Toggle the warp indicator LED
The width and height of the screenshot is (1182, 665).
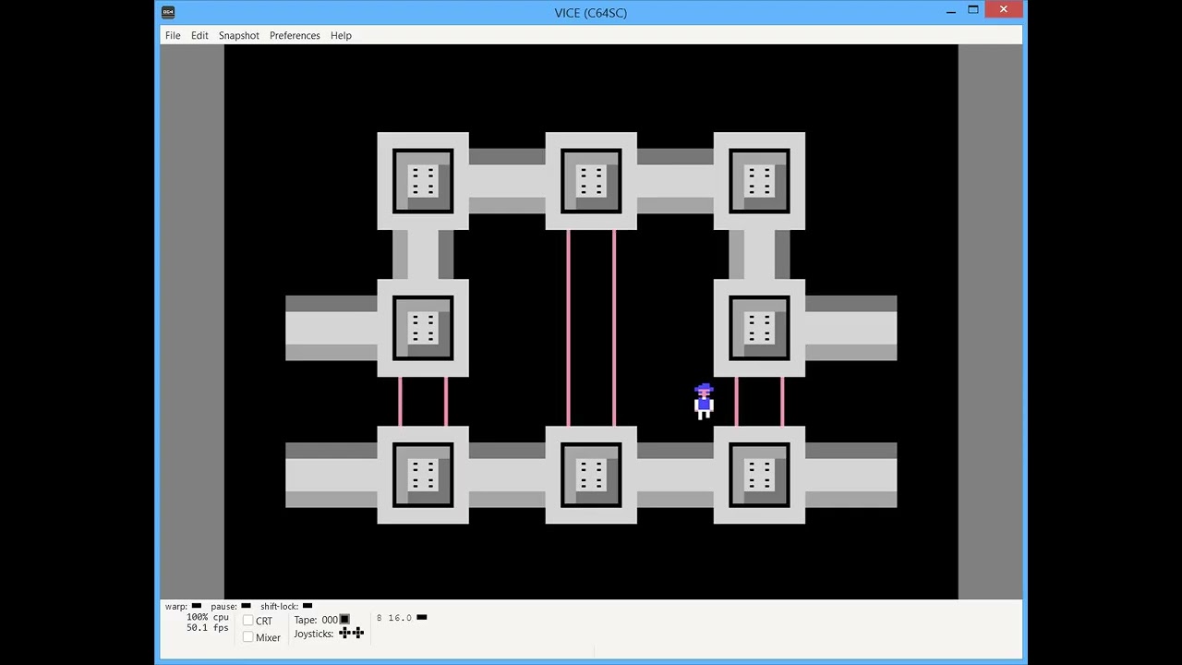click(x=197, y=606)
